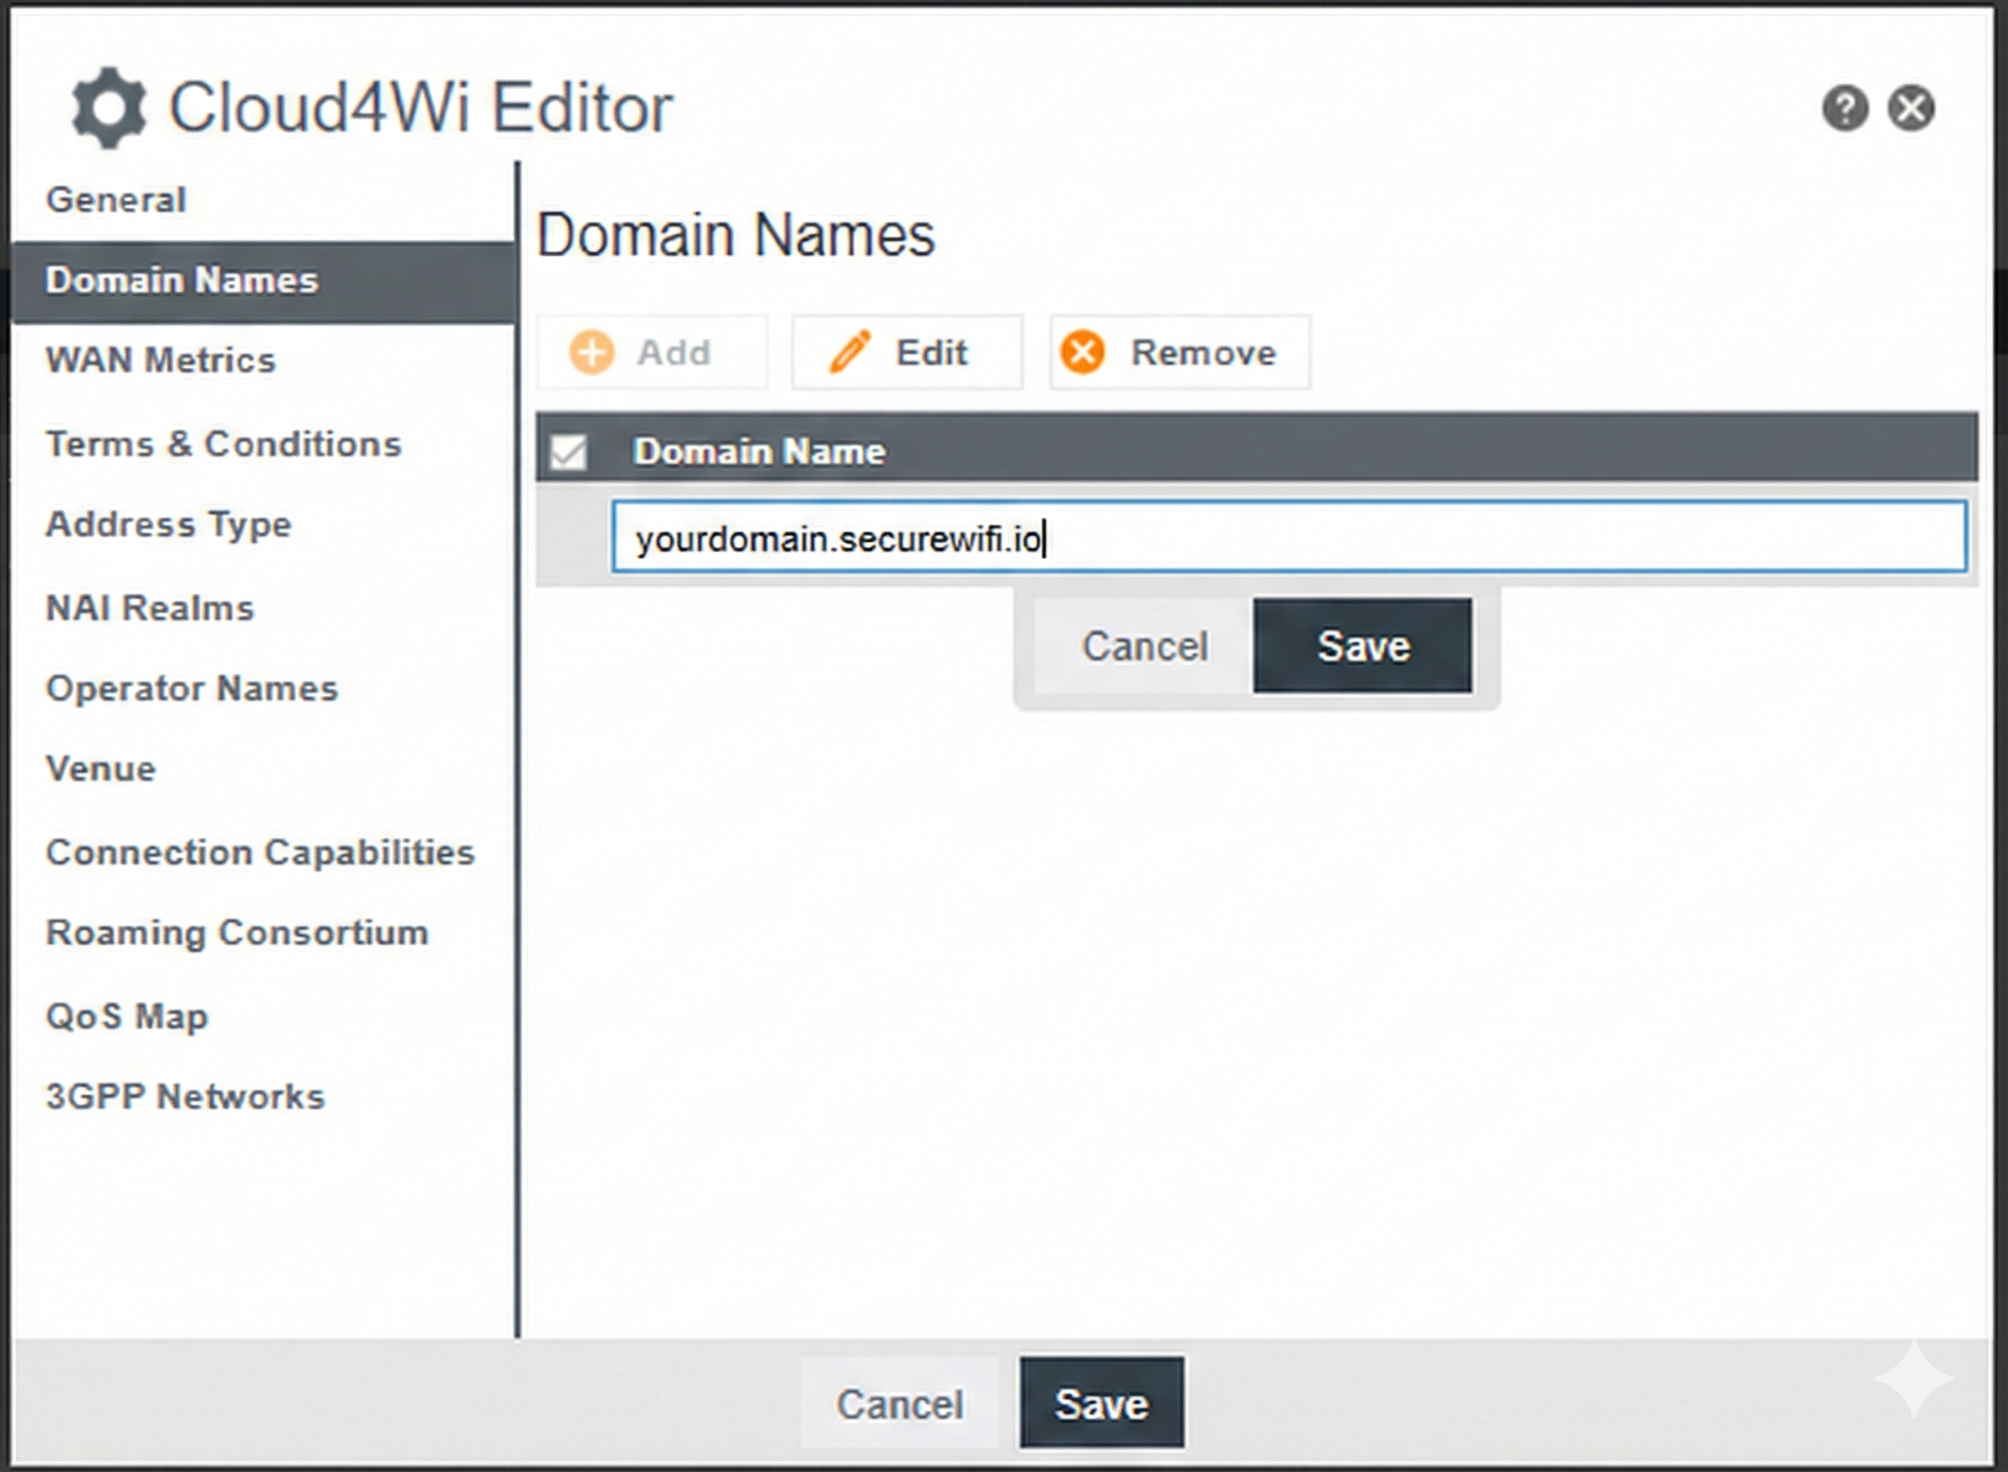
Task: Open the Venue section
Action: (100, 768)
